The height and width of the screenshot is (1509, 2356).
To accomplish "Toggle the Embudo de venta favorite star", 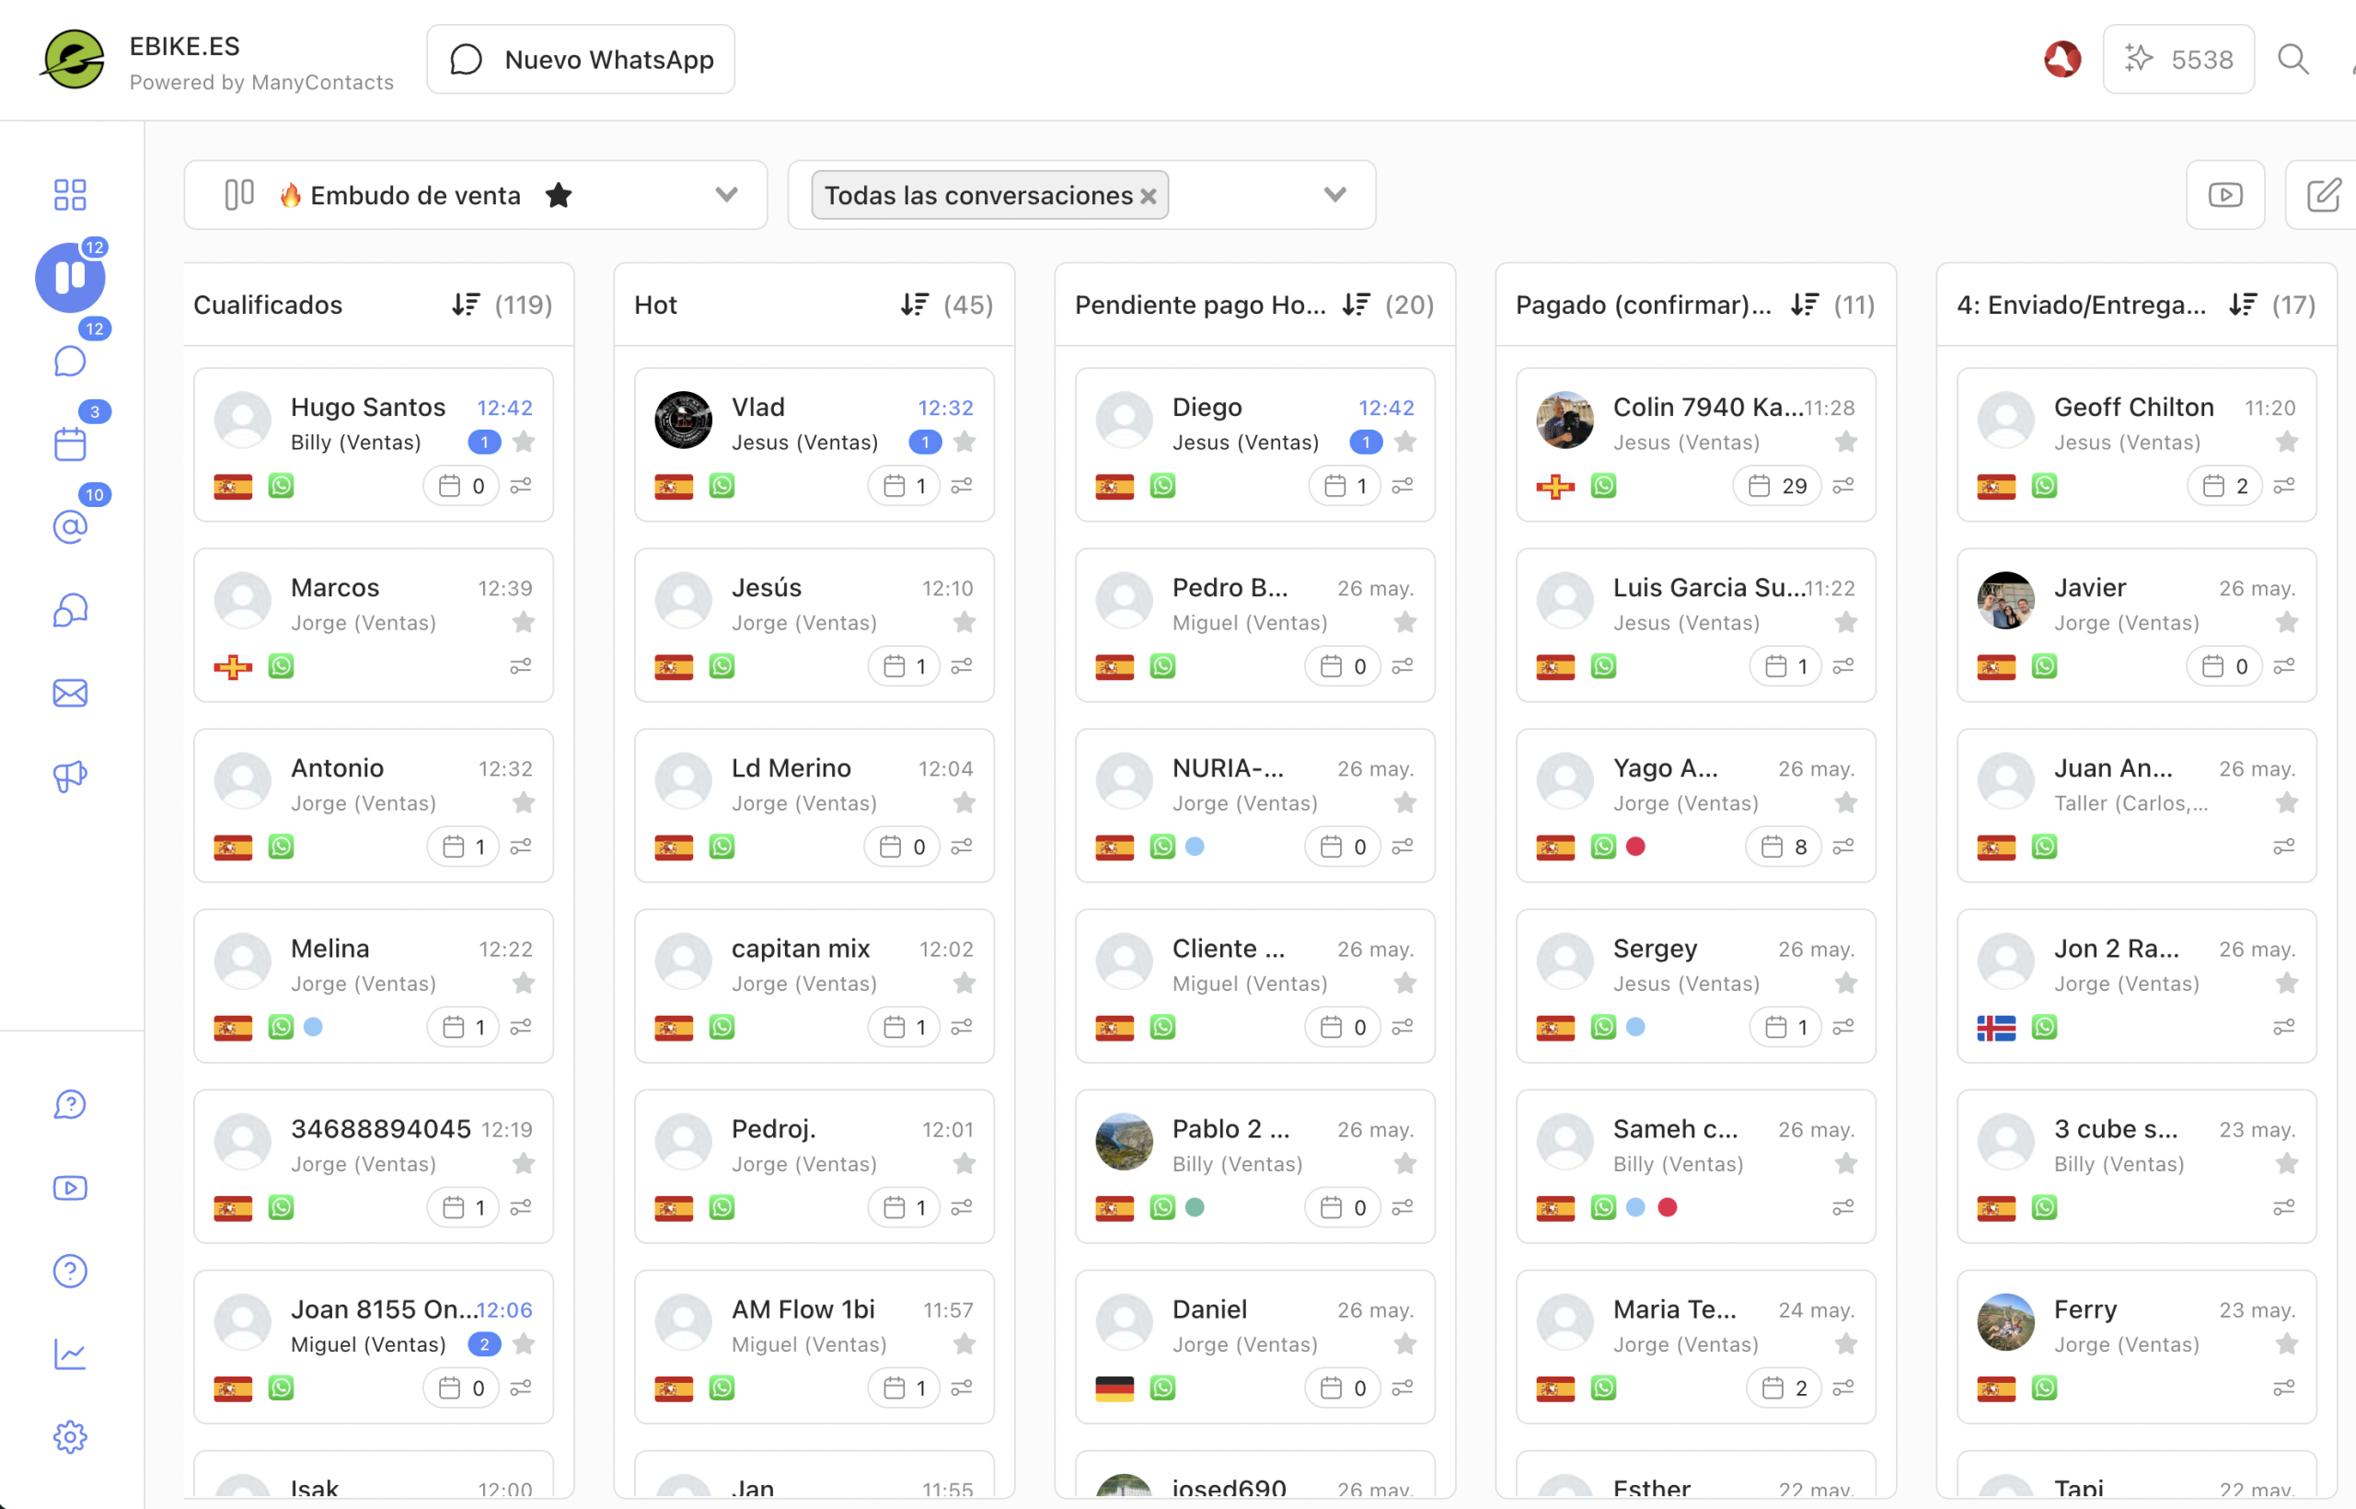I will tap(559, 195).
